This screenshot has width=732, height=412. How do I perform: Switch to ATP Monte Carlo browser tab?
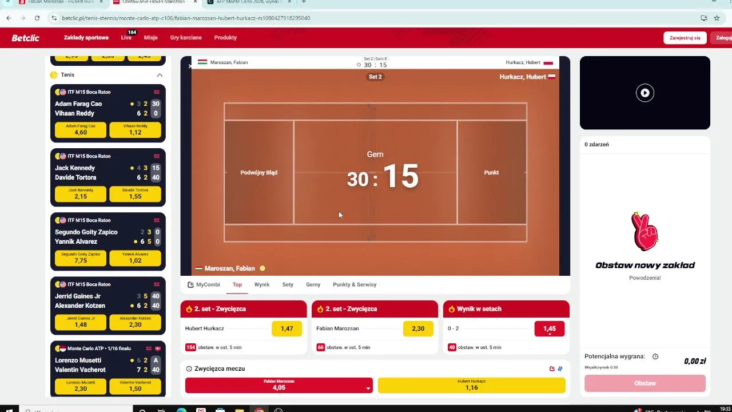pyautogui.click(x=249, y=2)
